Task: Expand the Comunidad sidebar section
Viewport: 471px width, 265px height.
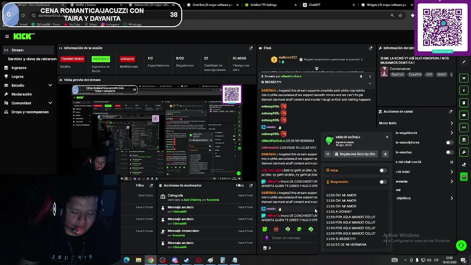Action: 50,103
